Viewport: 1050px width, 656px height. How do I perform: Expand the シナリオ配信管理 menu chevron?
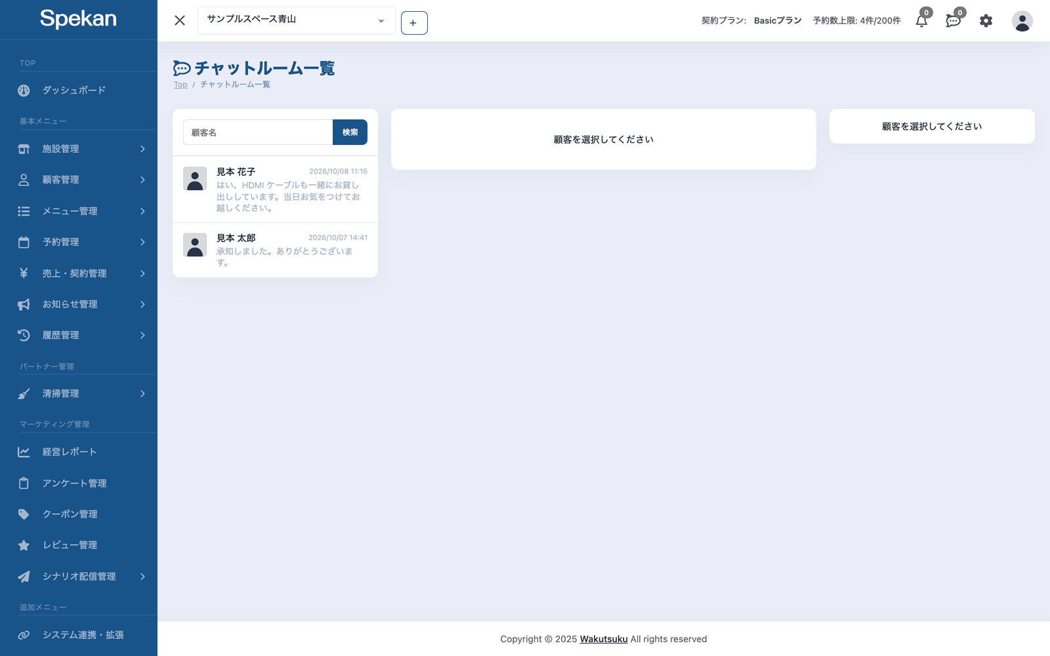(x=142, y=577)
